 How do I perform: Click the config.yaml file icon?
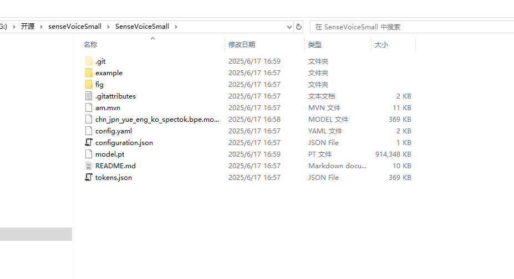click(89, 131)
